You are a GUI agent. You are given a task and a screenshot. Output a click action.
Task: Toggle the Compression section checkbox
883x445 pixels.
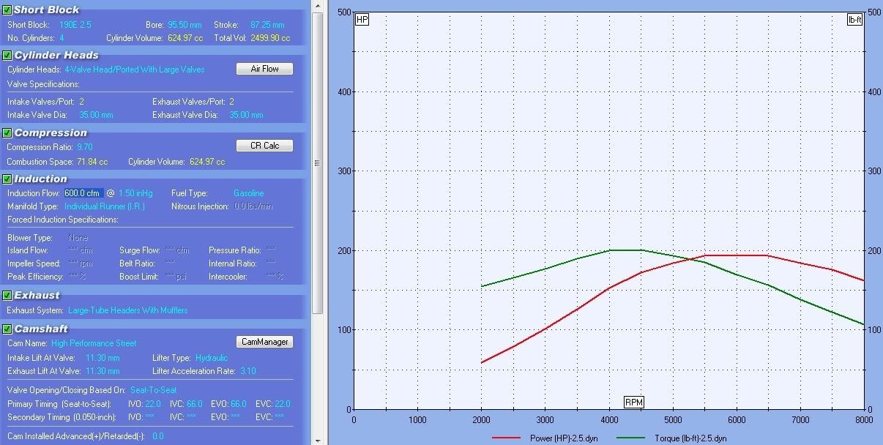pos(7,132)
